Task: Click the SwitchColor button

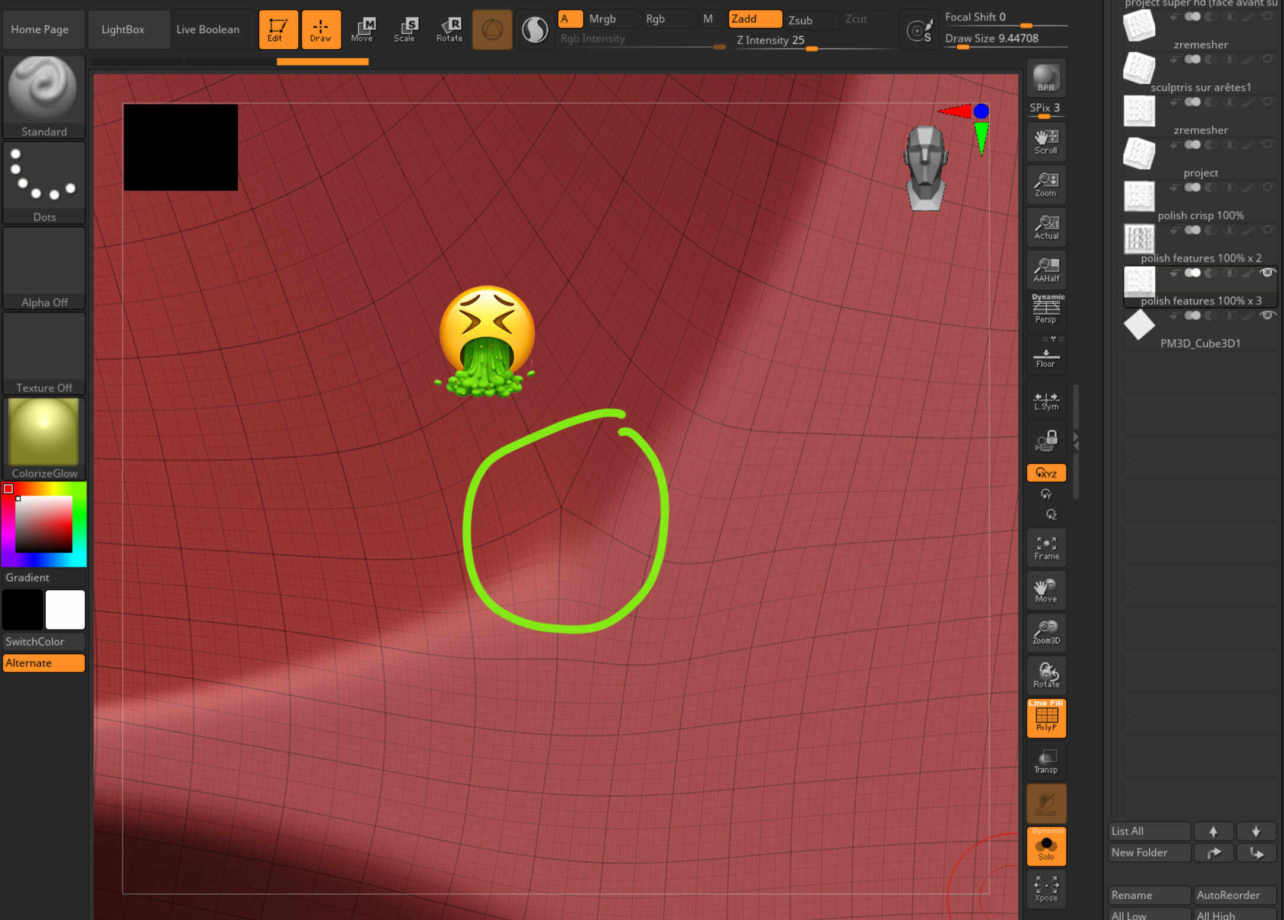Action: click(x=44, y=641)
